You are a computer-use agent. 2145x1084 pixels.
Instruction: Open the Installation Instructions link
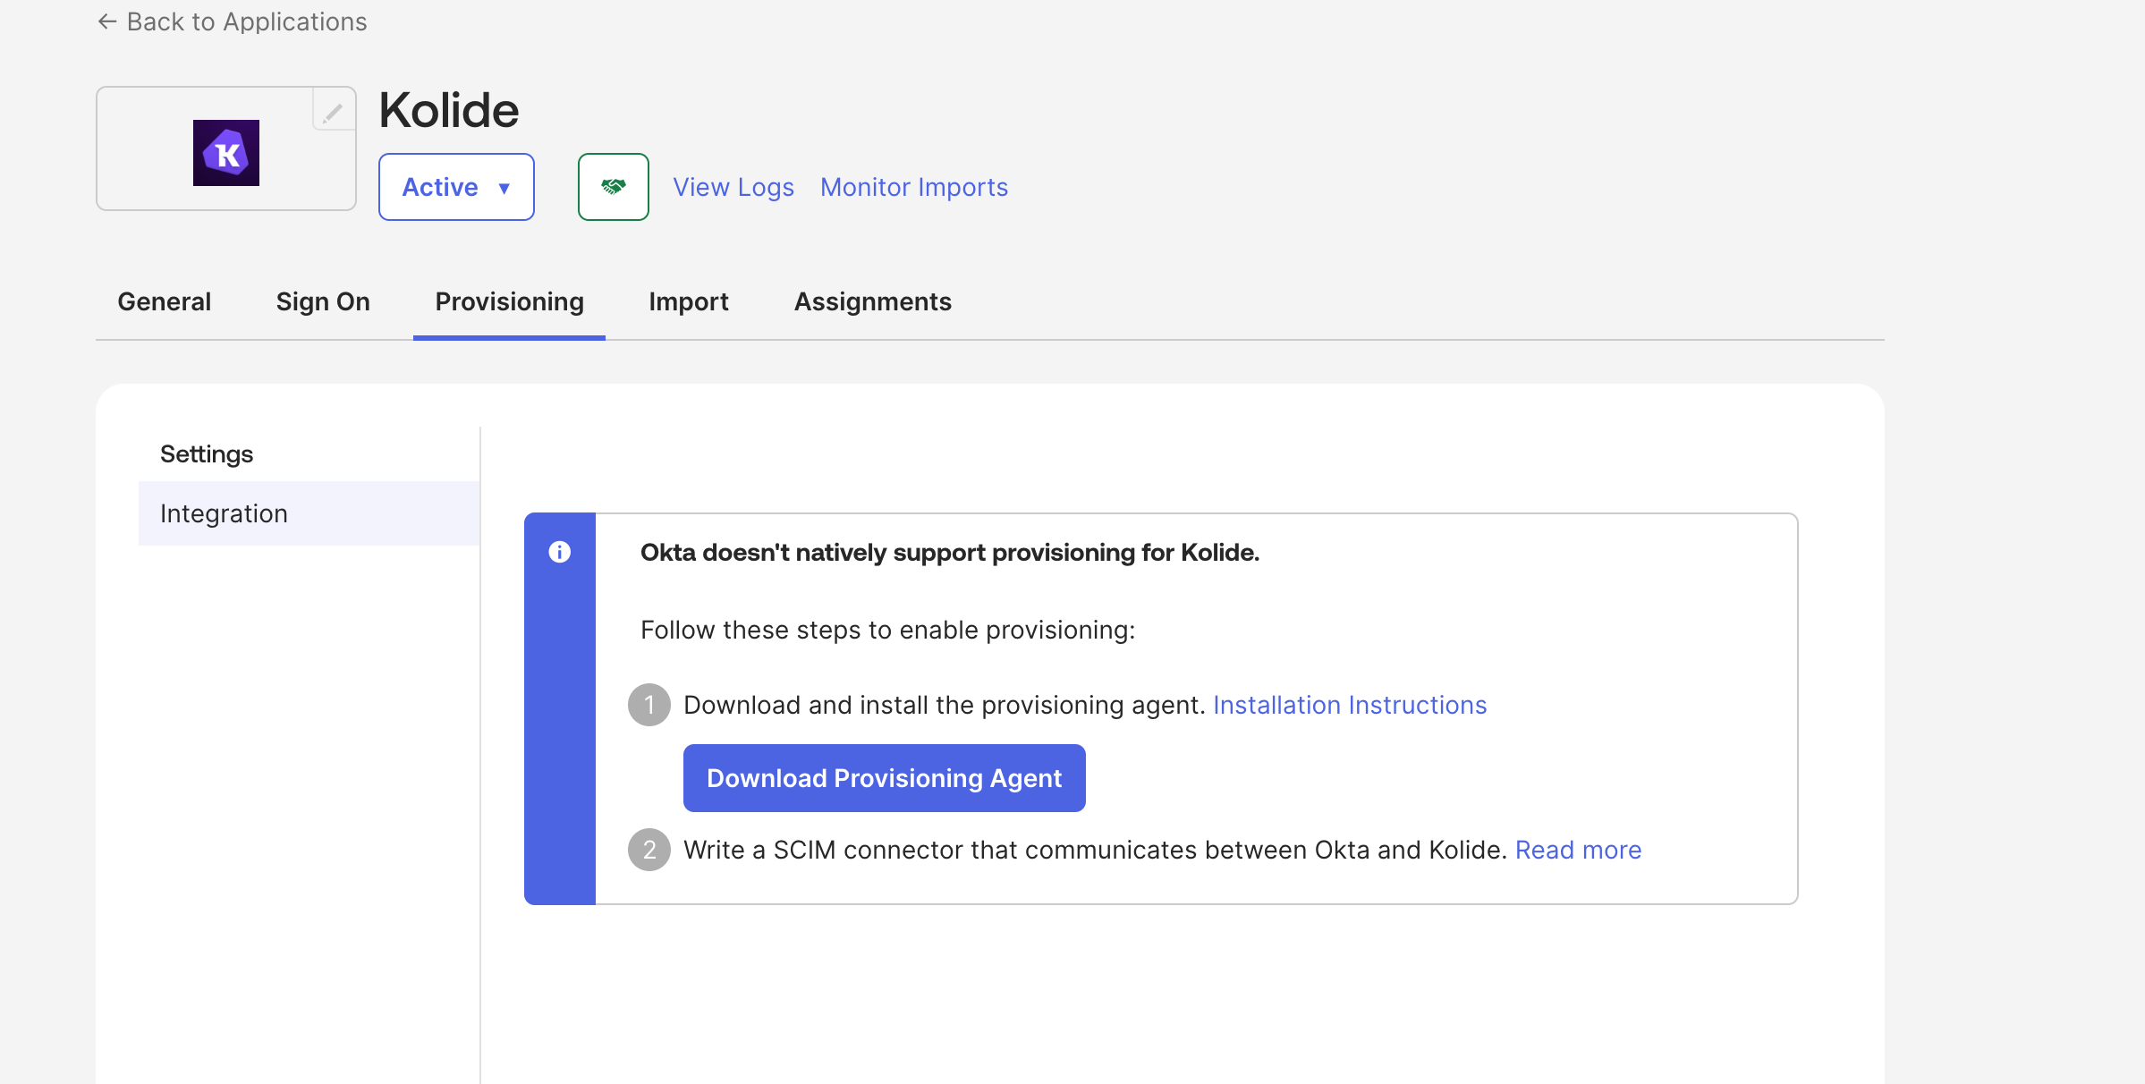click(x=1350, y=705)
